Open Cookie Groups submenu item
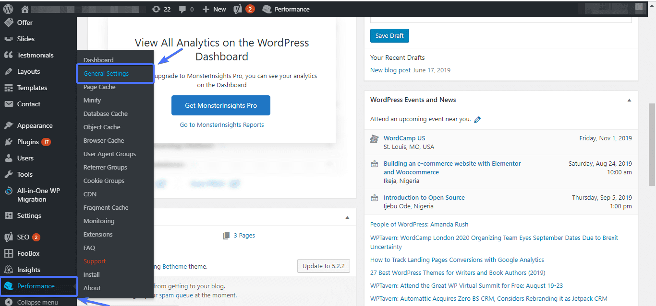This screenshot has height=306, width=656. (104, 181)
